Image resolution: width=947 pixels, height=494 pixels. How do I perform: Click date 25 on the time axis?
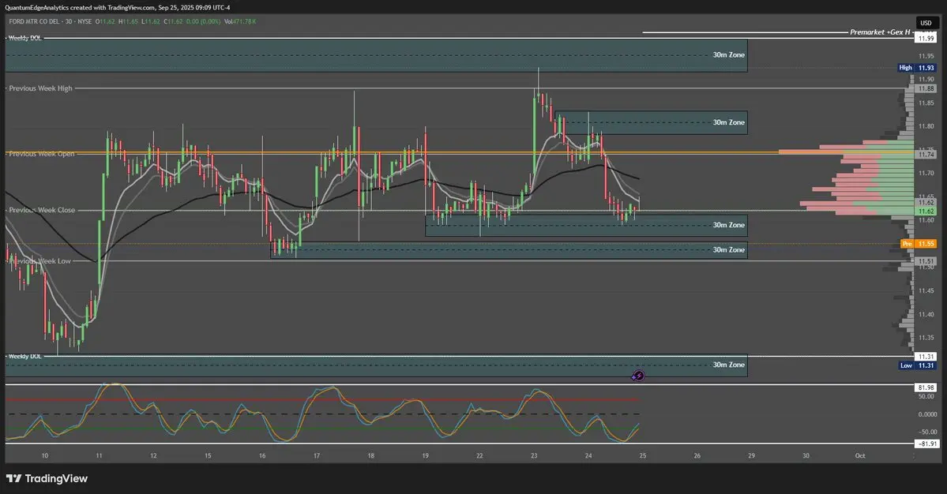coord(643,456)
